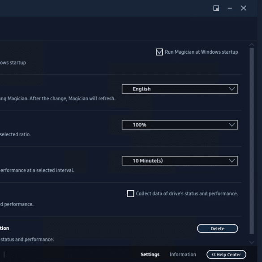Screen dimensions: 262x262
Task: Click the vertical scrollbar thumb
Action: pos(252,141)
